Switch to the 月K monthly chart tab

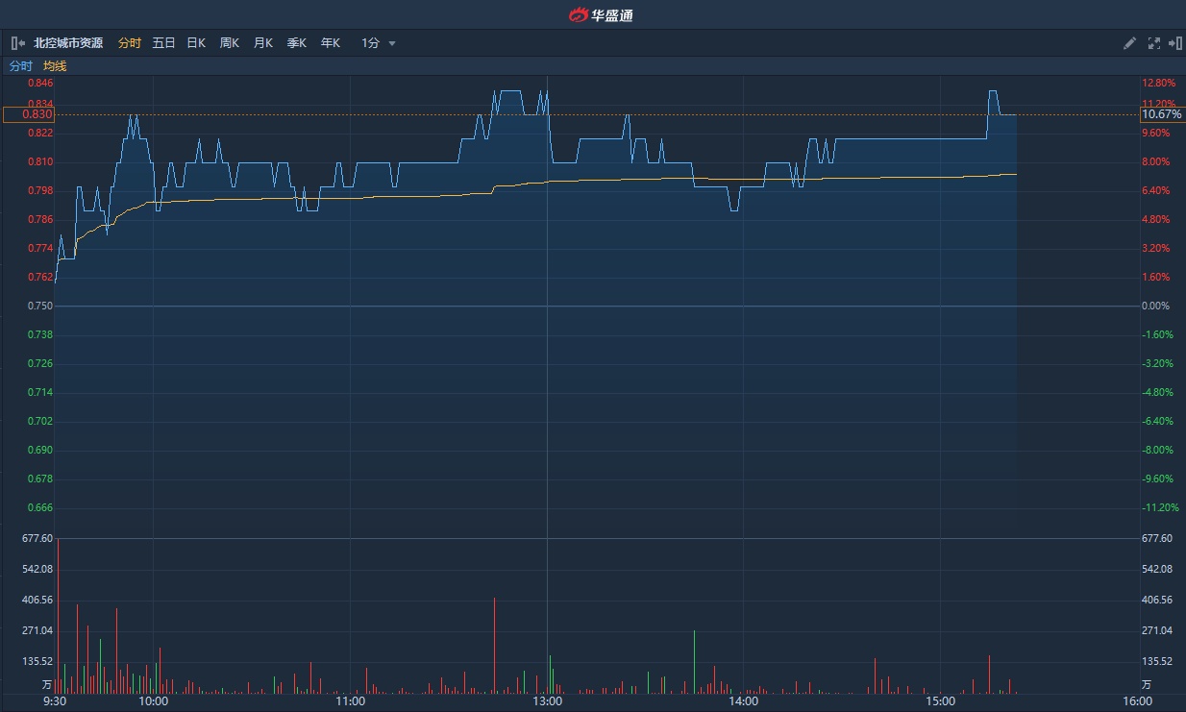click(x=263, y=43)
